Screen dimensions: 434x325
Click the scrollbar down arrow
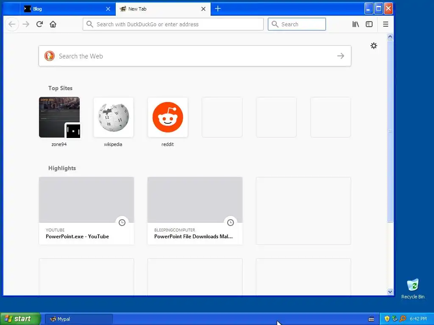pos(390,292)
